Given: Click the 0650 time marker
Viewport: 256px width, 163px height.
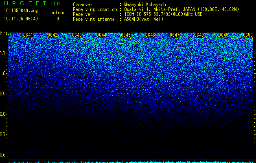Looking at the screenshot, I should click(248, 35).
